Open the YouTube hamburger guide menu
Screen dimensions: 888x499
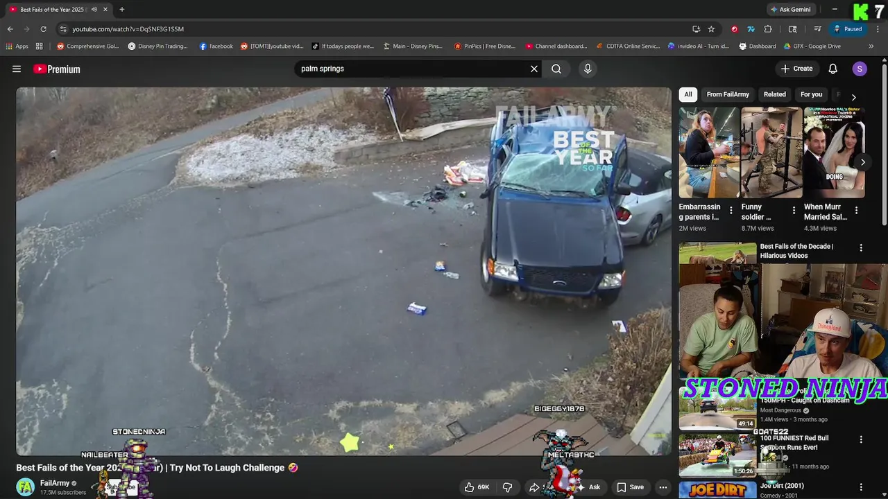pos(17,69)
